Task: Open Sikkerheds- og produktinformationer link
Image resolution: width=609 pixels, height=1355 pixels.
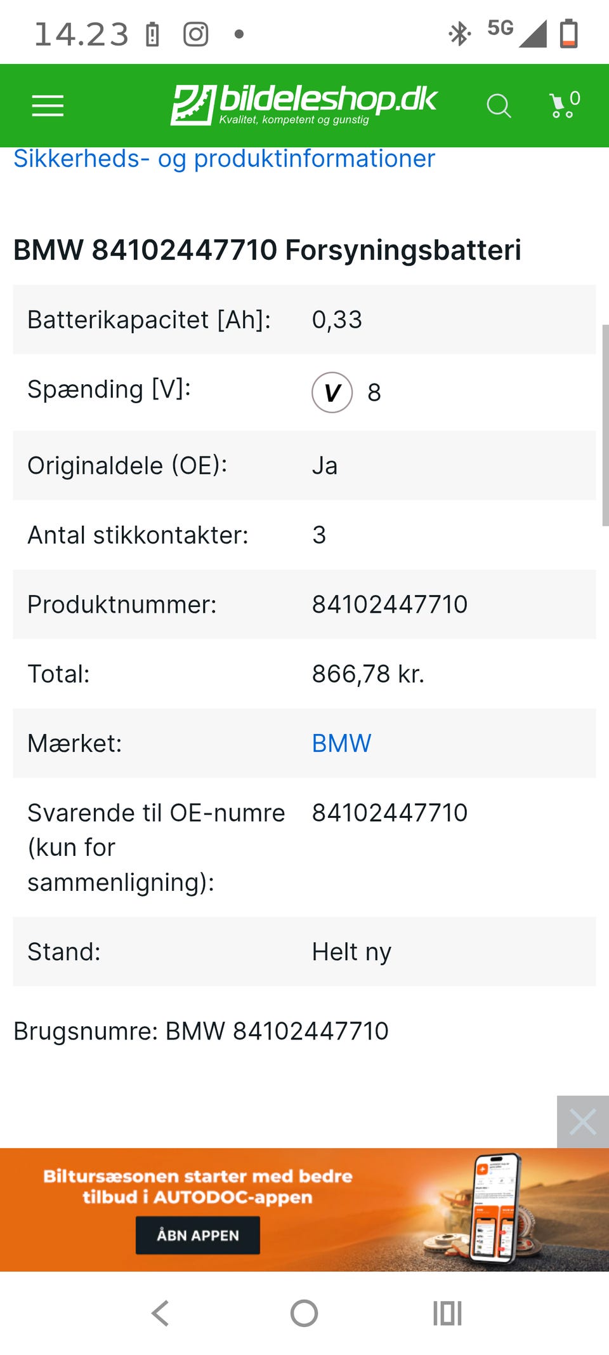Action: [x=224, y=158]
